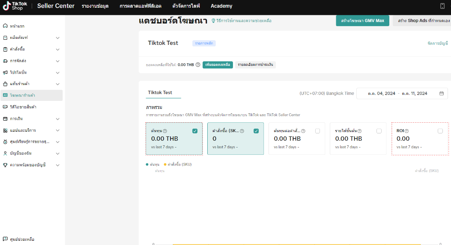
Task: Uncheck the คำสั่งซื้อ (SKU) metric checkbox
Action: pos(256,131)
